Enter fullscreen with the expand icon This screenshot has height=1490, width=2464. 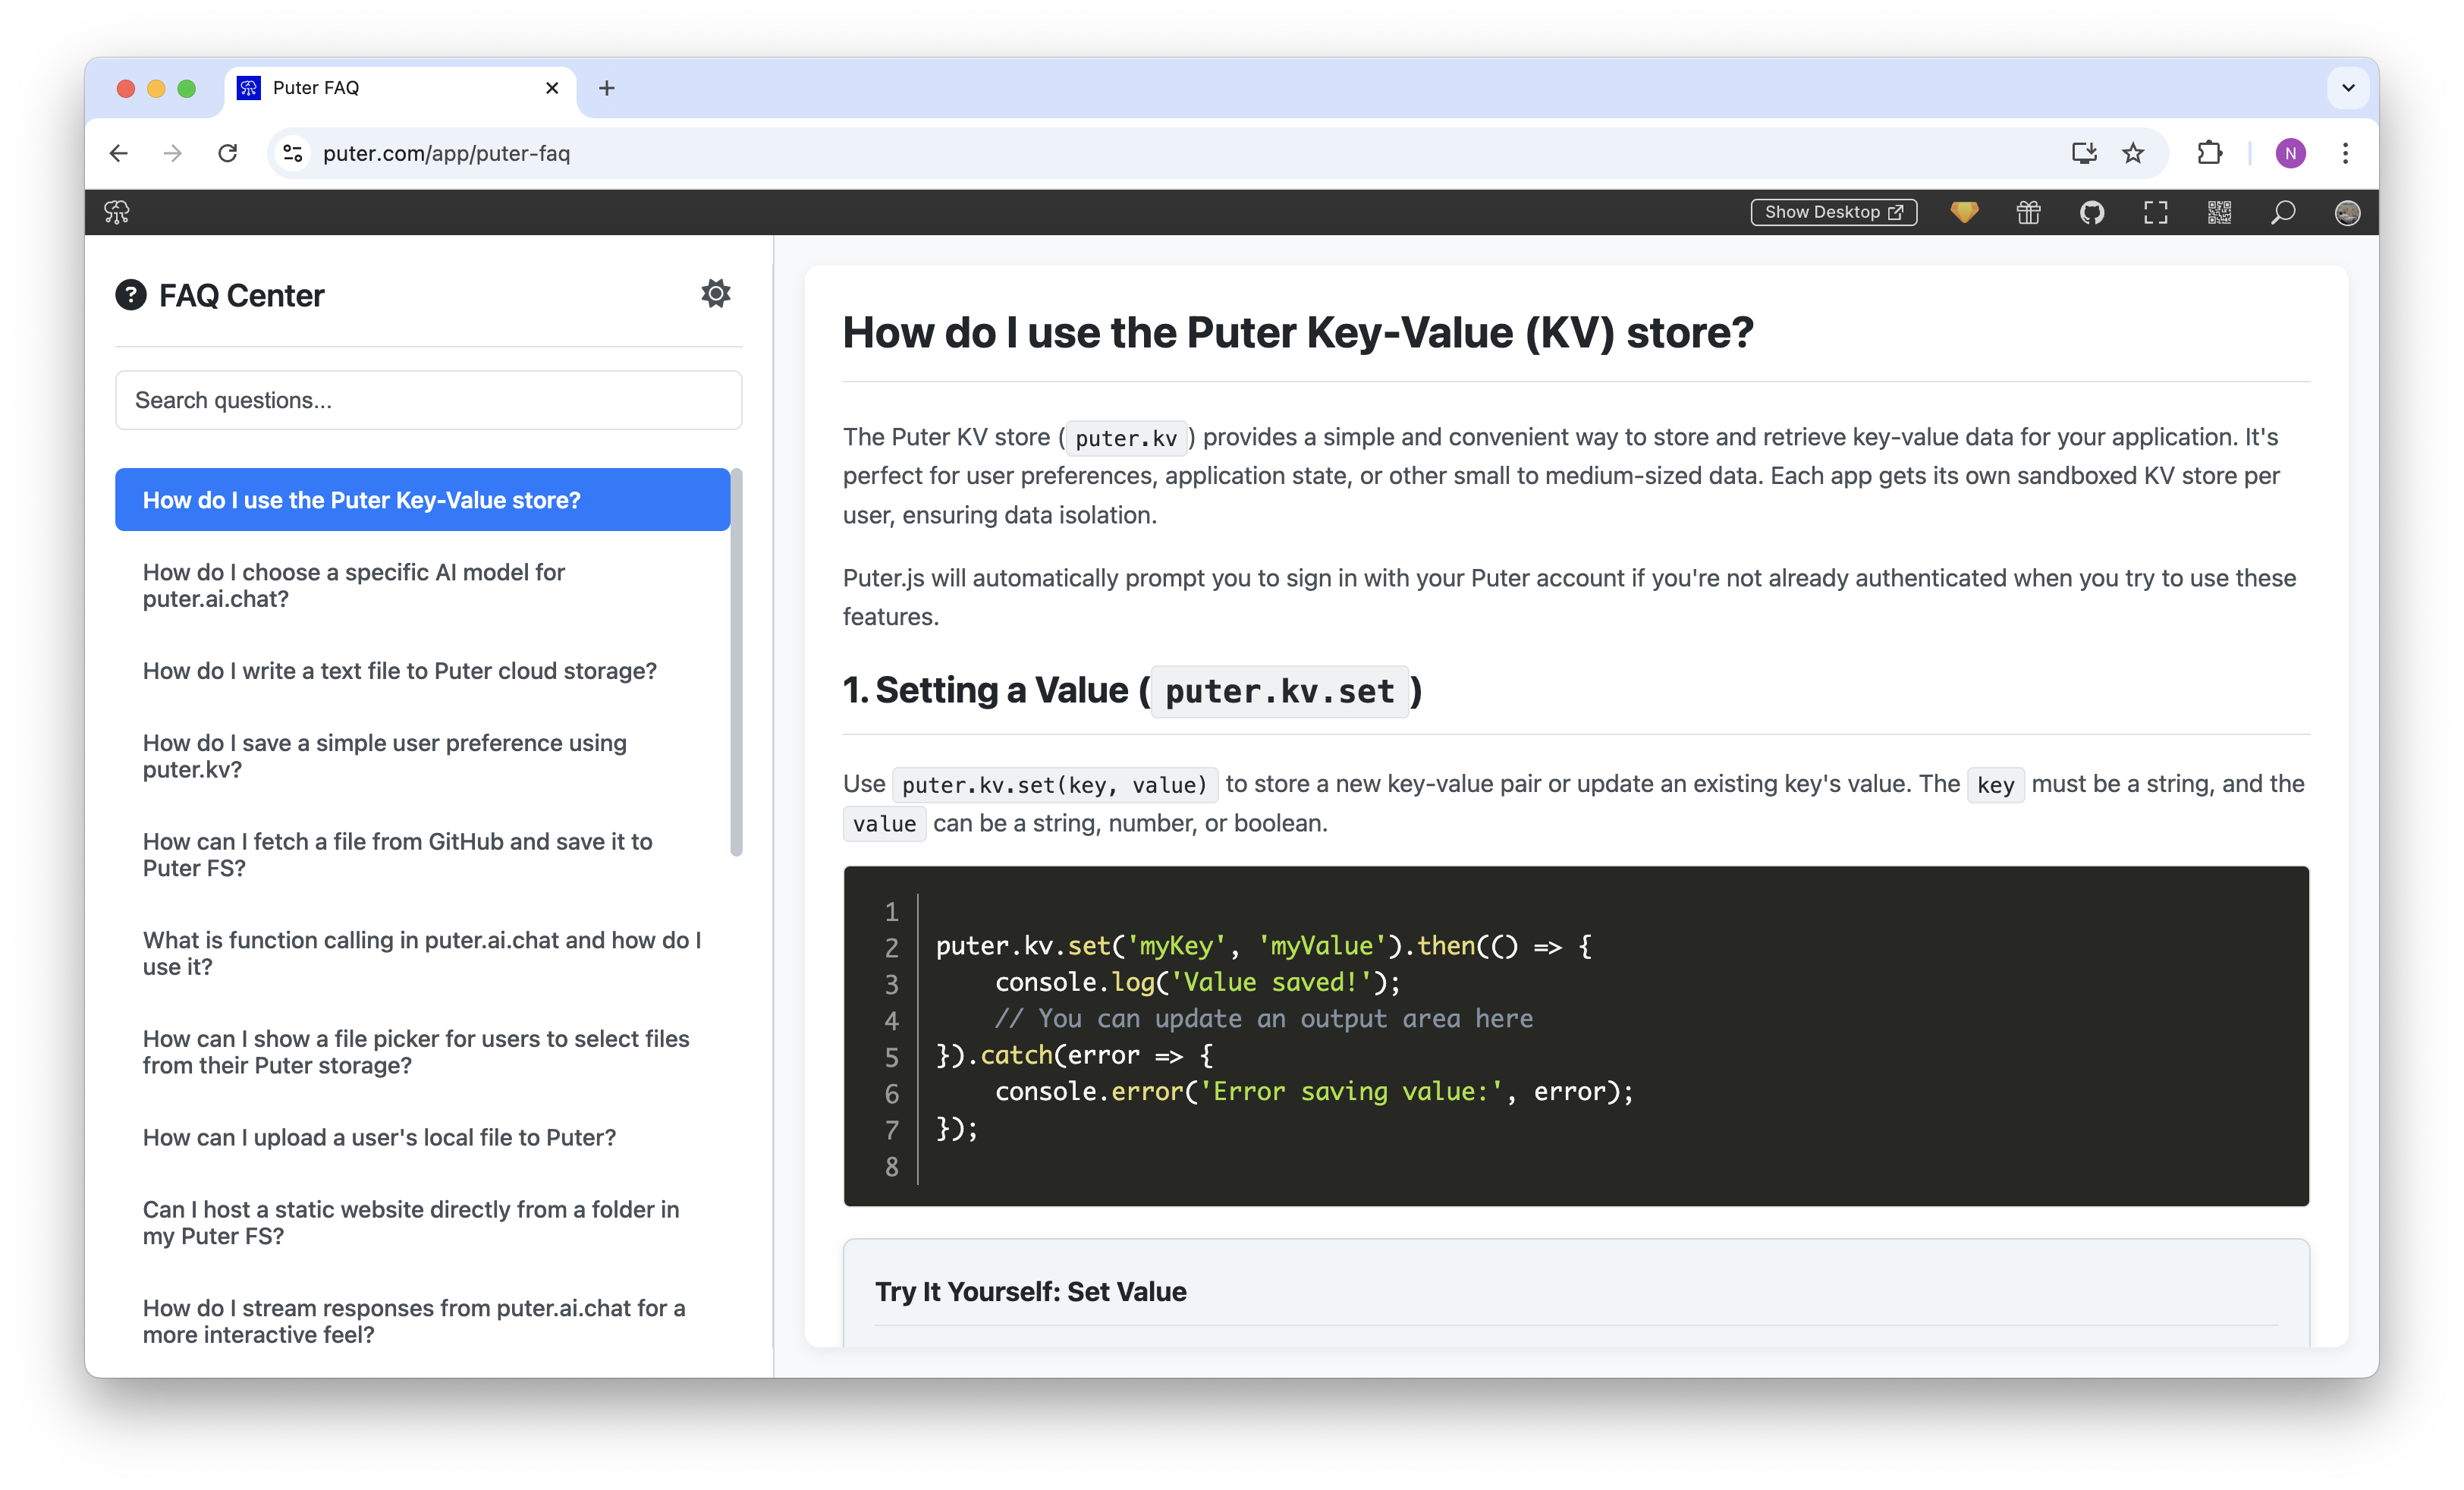[2155, 212]
